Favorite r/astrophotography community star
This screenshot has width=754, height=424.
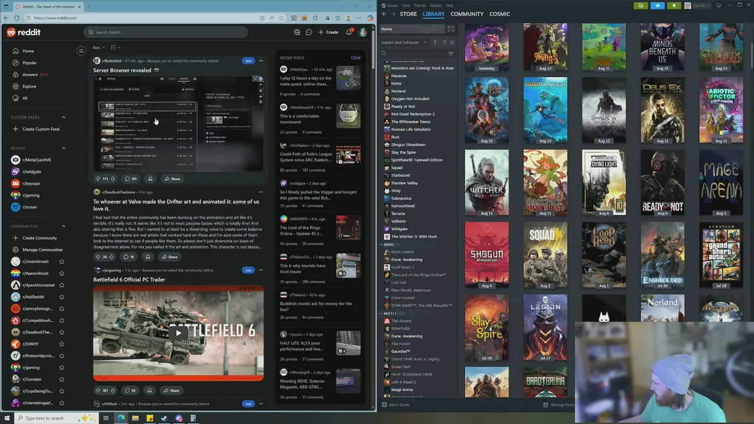coord(62,309)
